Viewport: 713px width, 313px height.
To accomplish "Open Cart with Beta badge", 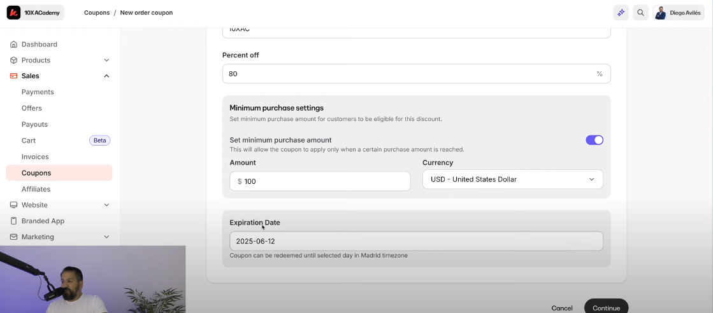I will pyautogui.click(x=29, y=141).
